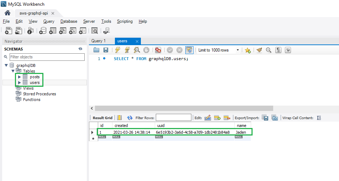Viewport: 339px width, 181px height.
Task: Edit current row pencil icon
Action: [x=207, y=118]
